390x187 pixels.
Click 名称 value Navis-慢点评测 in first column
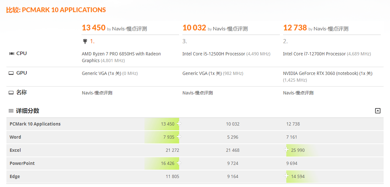click(x=97, y=93)
